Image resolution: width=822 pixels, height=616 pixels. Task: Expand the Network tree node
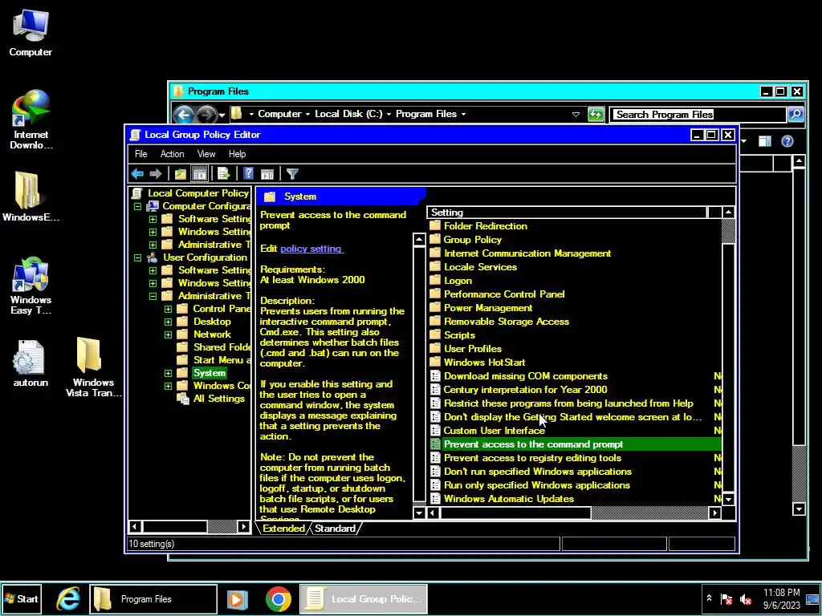pyautogui.click(x=168, y=334)
